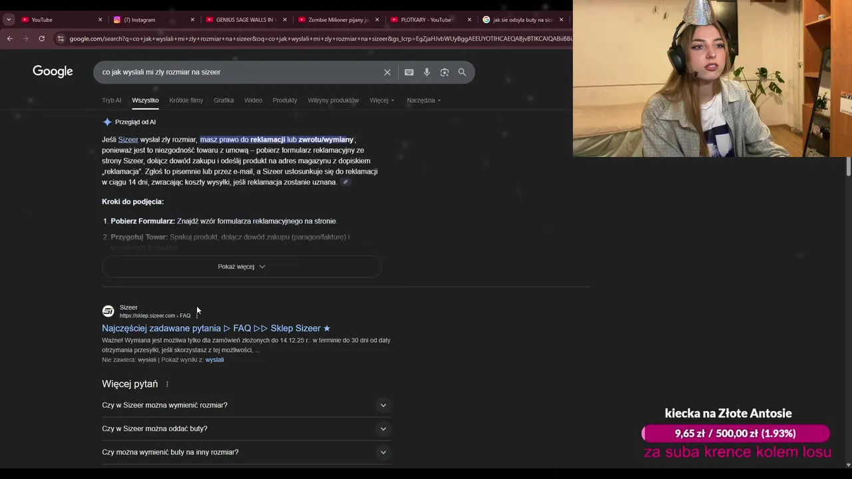
Task: Click 'za suba krence kolem losu' text
Action: point(738,452)
